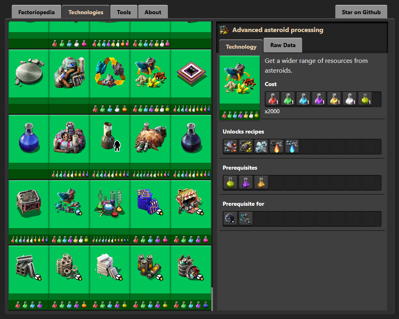The height and width of the screenshot is (319, 399).
Task: Click the purple science pack in Cost
Action: pos(319,99)
